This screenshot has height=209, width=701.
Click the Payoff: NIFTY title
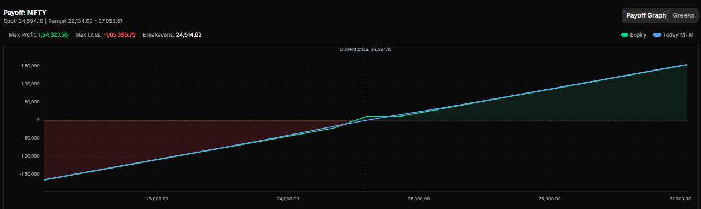[x=25, y=12]
